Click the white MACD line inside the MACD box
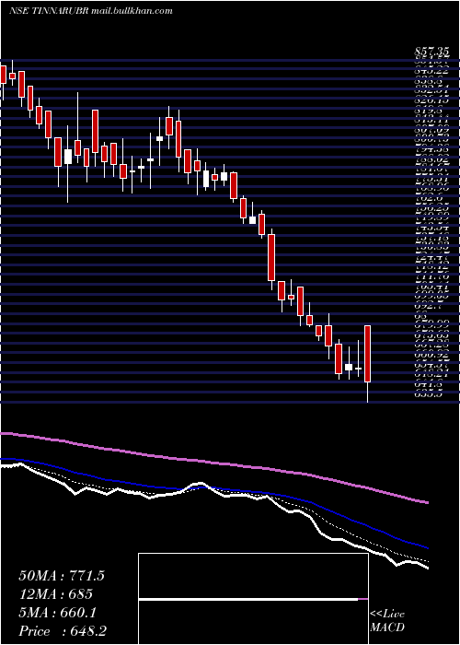460x645 pixels. click(x=248, y=600)
